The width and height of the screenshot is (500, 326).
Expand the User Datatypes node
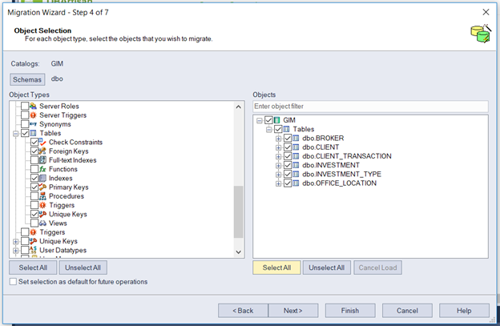click(16, 251)
